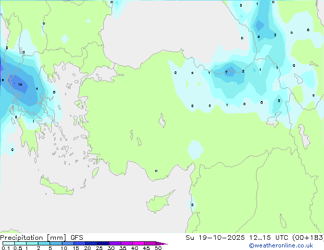Click the Crete island on the map
The height and width of the screenshot is (250, 324).
(56, 187)
